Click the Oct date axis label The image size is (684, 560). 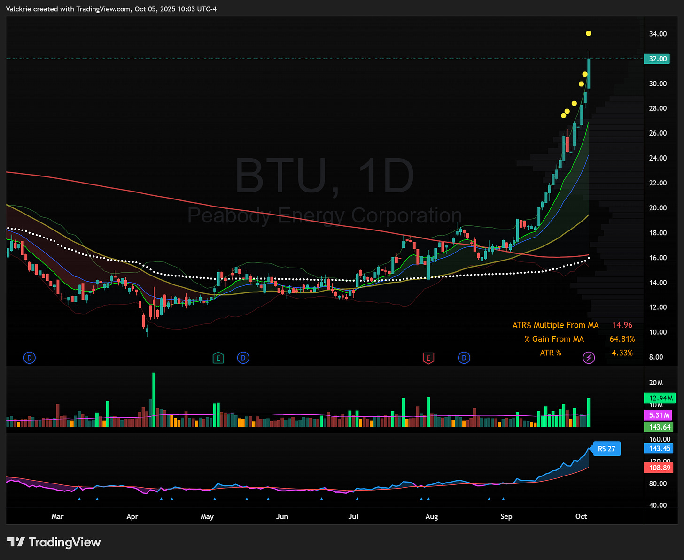581,516
